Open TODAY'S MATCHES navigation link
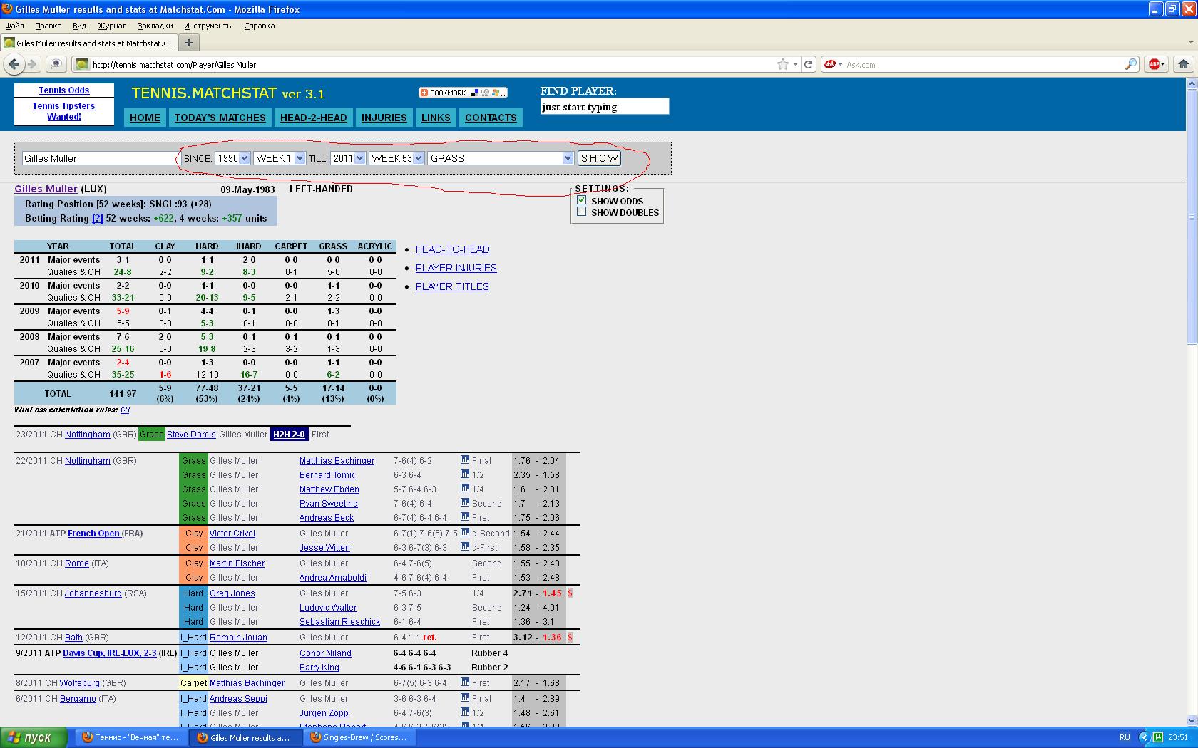Image resolution: width=1198 pixels, height=748 pixels. pyautogui.click(x=220, y=118)
